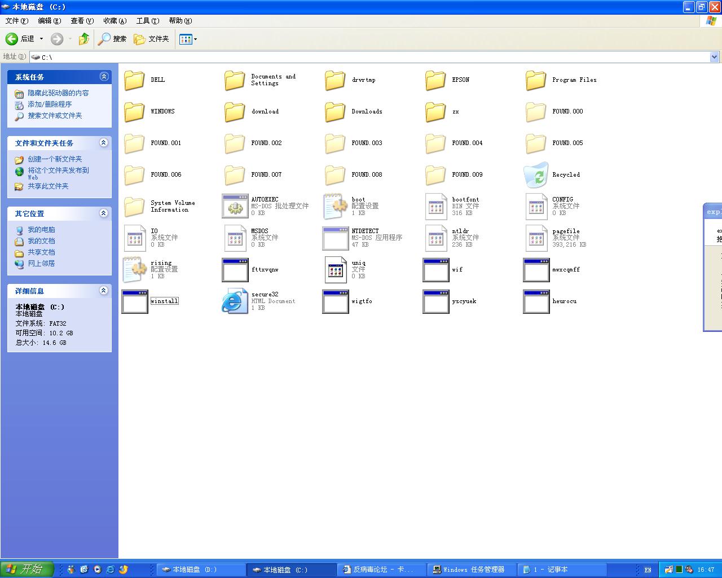Select the fttxvqnw executable icon

(235, 270)
